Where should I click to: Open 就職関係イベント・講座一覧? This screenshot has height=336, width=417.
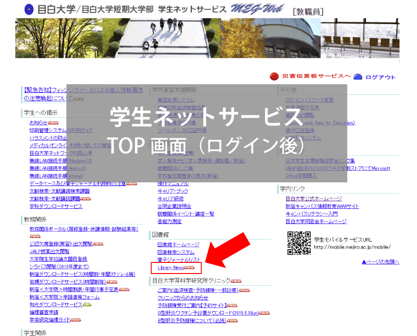(x=186, y=214)
